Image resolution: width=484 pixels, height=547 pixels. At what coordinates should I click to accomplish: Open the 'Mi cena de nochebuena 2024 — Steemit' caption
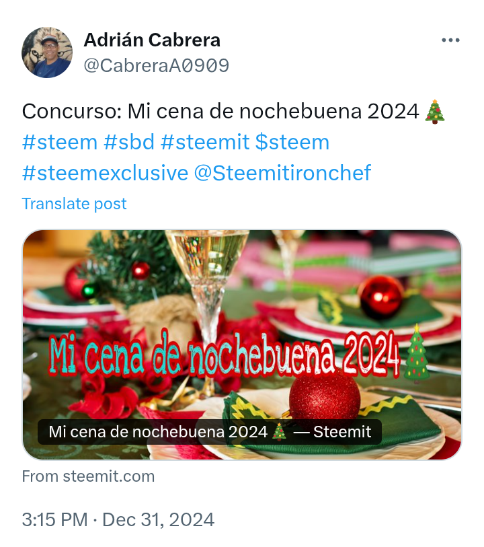[210, 431]
